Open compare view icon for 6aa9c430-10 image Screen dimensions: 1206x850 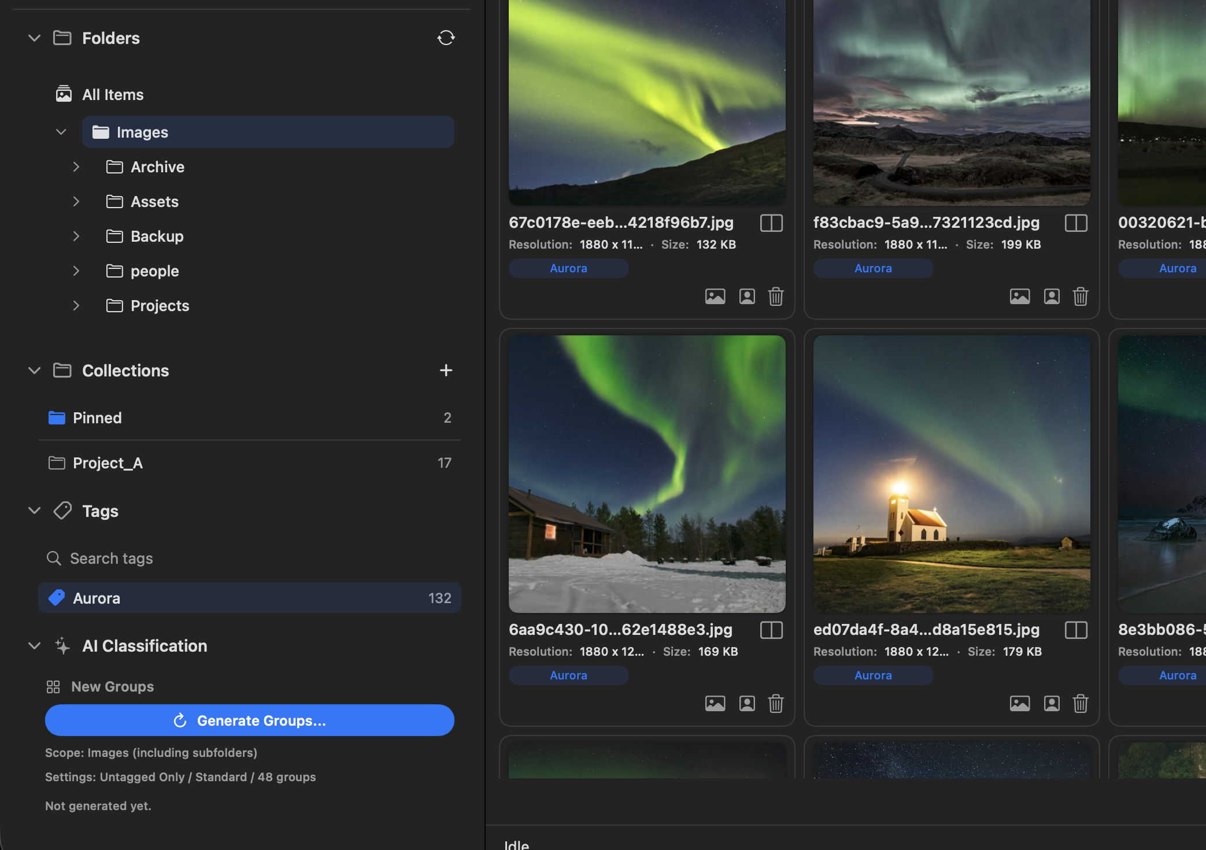click(x=771, y=630)
